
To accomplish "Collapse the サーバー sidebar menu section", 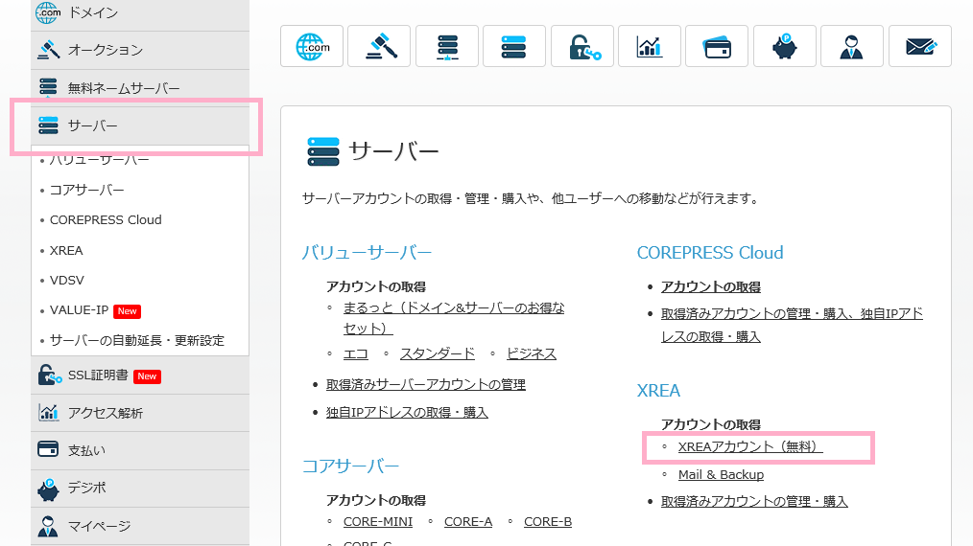I will [x=139, y=126].
